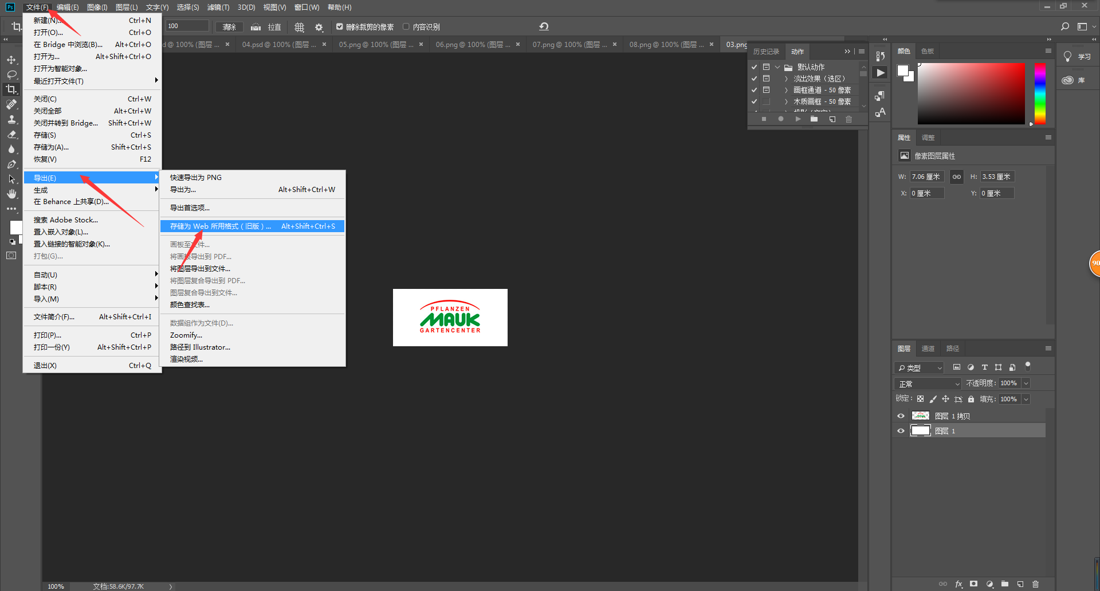Select the Spot Healing Brush tool
Image resolution: width=1100 pixels, height=591 pixels.
tap(11, 104)
